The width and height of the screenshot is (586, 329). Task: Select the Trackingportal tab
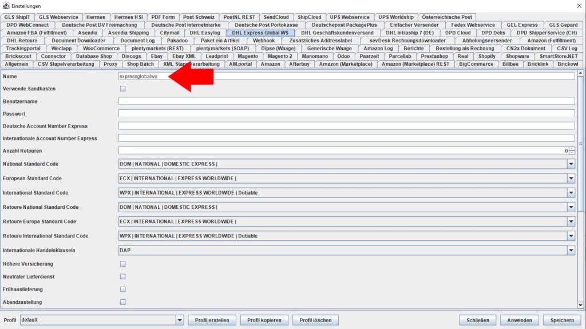23,49
